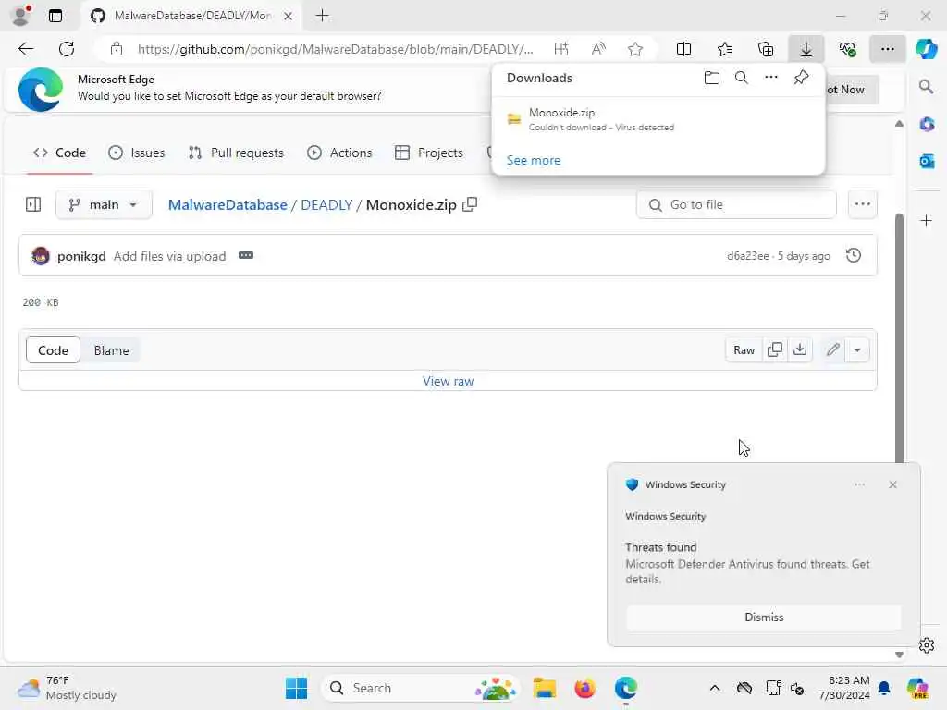
Task: Open Copilot sidebar icon
Action: pyautogui.click(x=926, y=49)
